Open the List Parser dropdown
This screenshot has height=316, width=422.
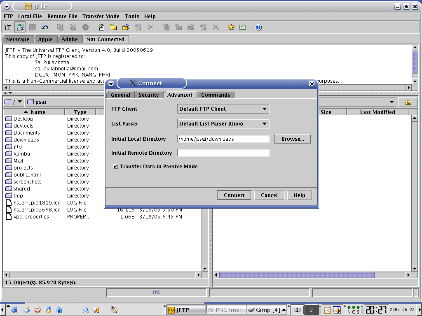pos(223,123)
